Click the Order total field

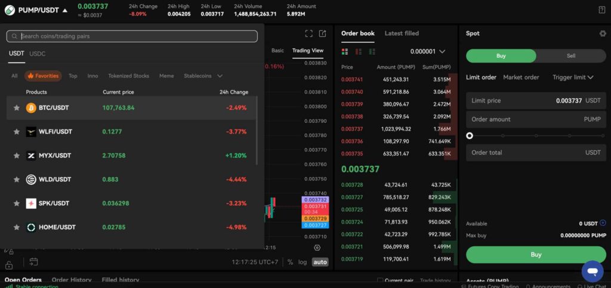click(x=536, y=153)
